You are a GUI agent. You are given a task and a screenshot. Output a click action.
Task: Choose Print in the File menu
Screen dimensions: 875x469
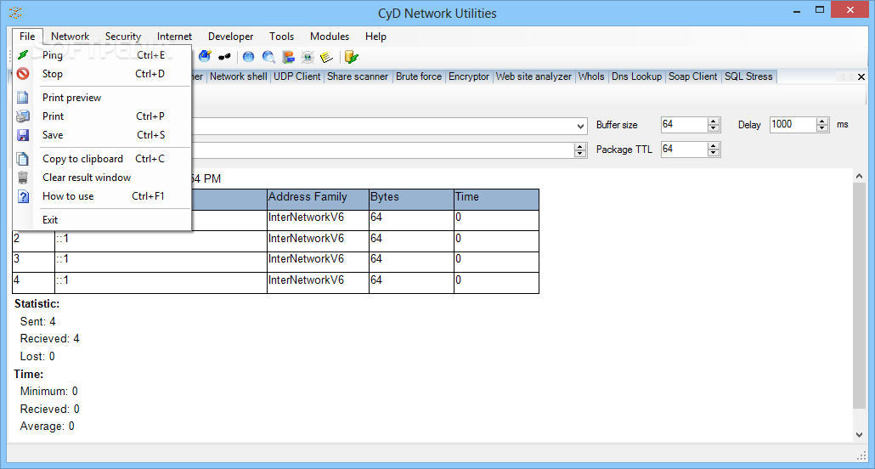102,116
